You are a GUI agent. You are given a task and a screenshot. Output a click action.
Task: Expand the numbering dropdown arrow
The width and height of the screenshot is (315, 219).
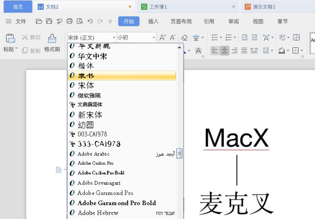235,38
